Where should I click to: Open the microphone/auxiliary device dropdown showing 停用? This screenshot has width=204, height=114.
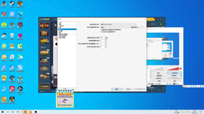(112, 27)
